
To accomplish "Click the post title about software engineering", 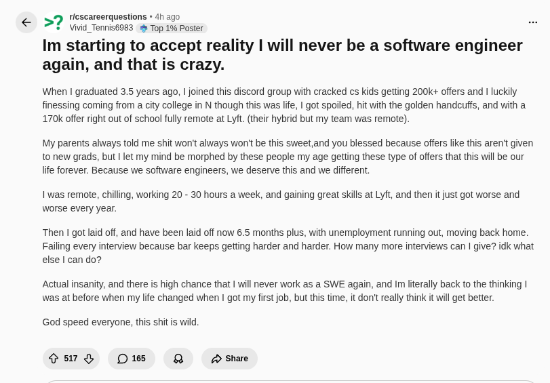I will [282, 55].
